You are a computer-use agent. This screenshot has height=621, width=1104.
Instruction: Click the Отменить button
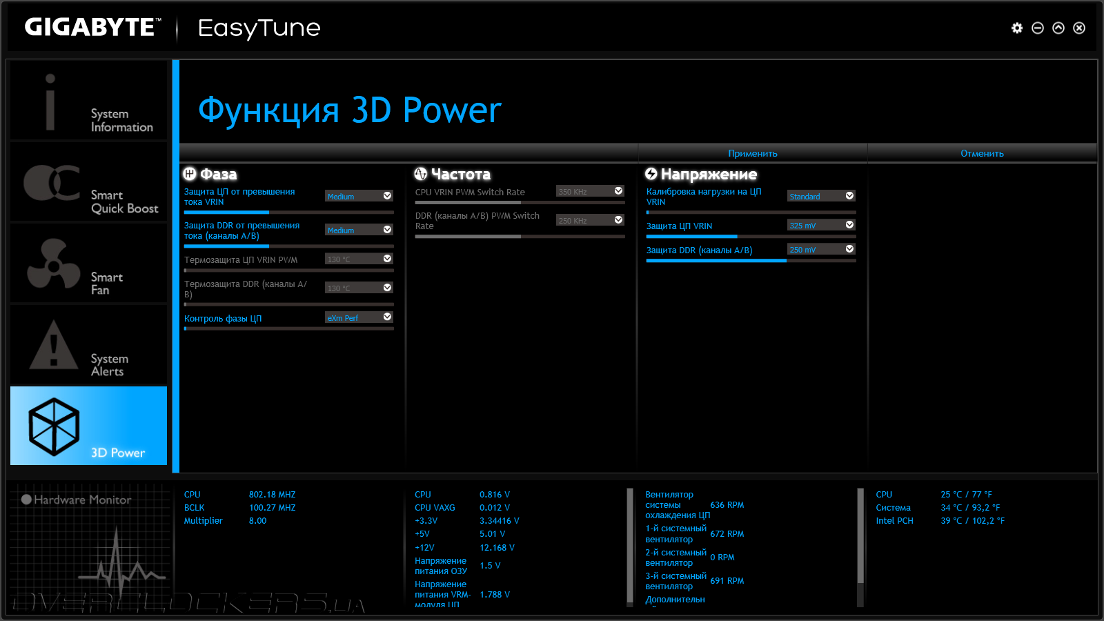[982, 153]
